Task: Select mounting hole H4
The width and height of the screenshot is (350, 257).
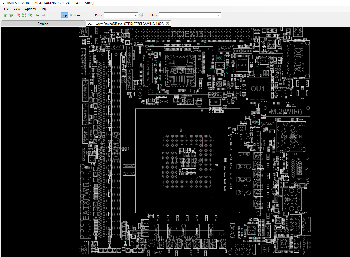Action: coord(84,32)
